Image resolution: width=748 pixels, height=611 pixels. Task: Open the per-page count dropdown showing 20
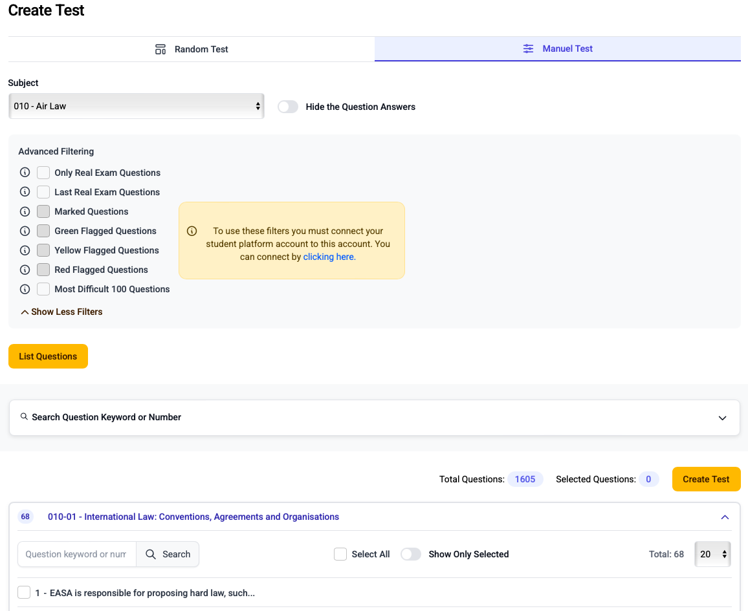pyautogui.click(x=712, y=554)
